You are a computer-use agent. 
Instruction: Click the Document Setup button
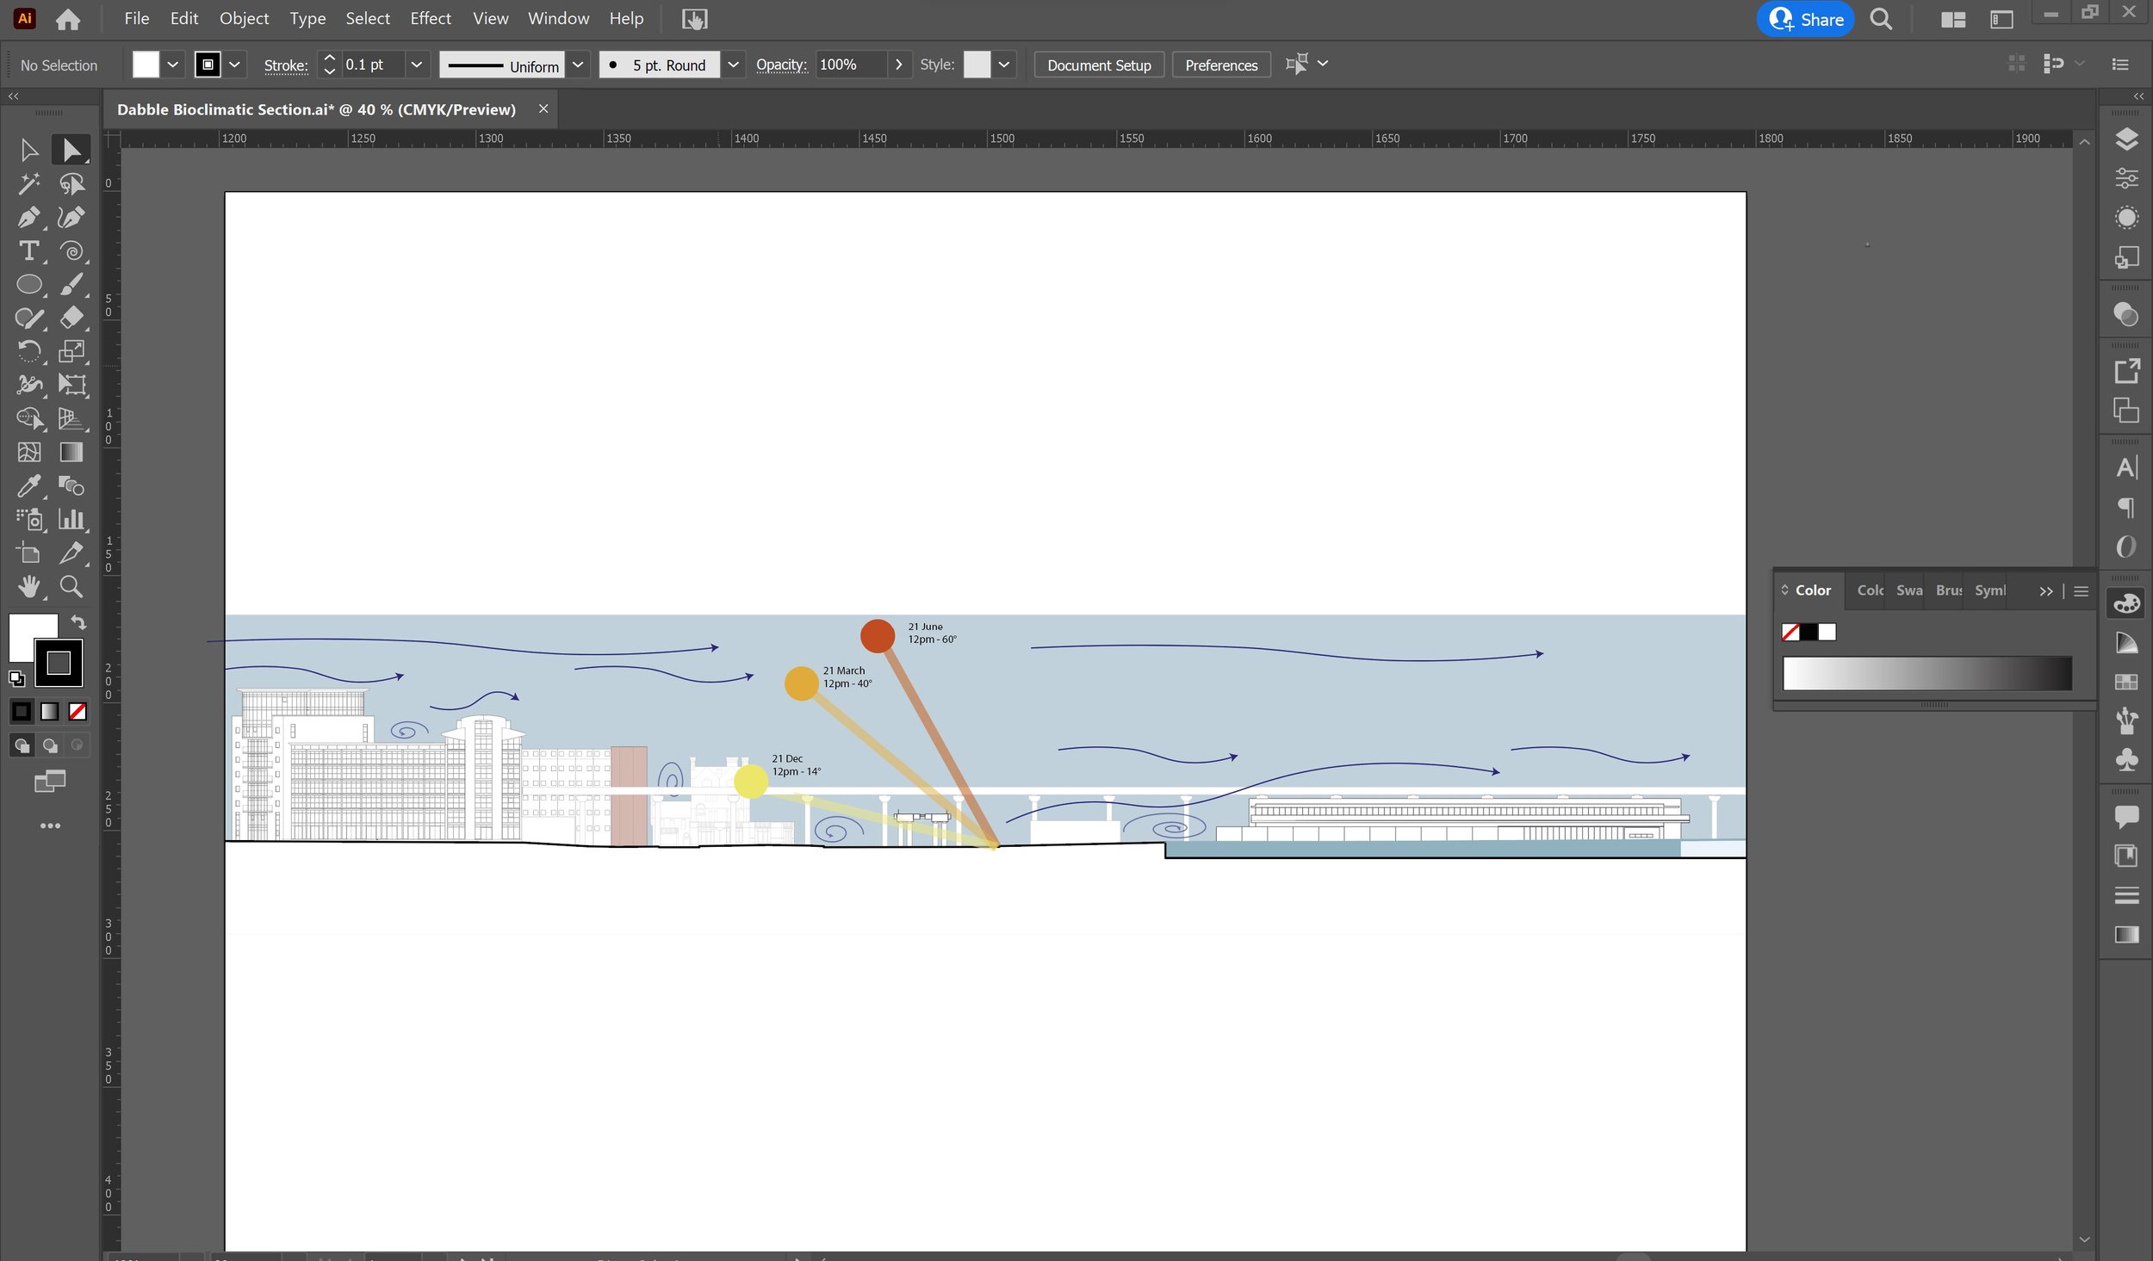click(1099, 65)
